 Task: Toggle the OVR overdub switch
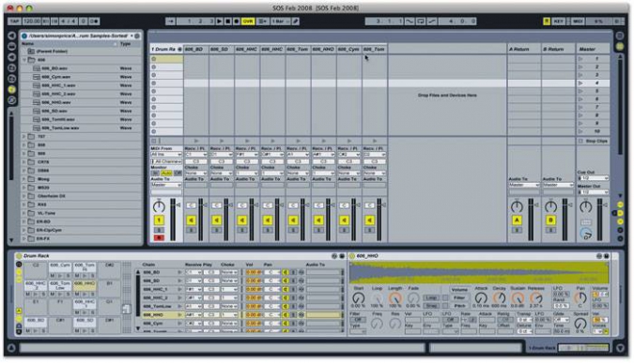coord(247,21)
